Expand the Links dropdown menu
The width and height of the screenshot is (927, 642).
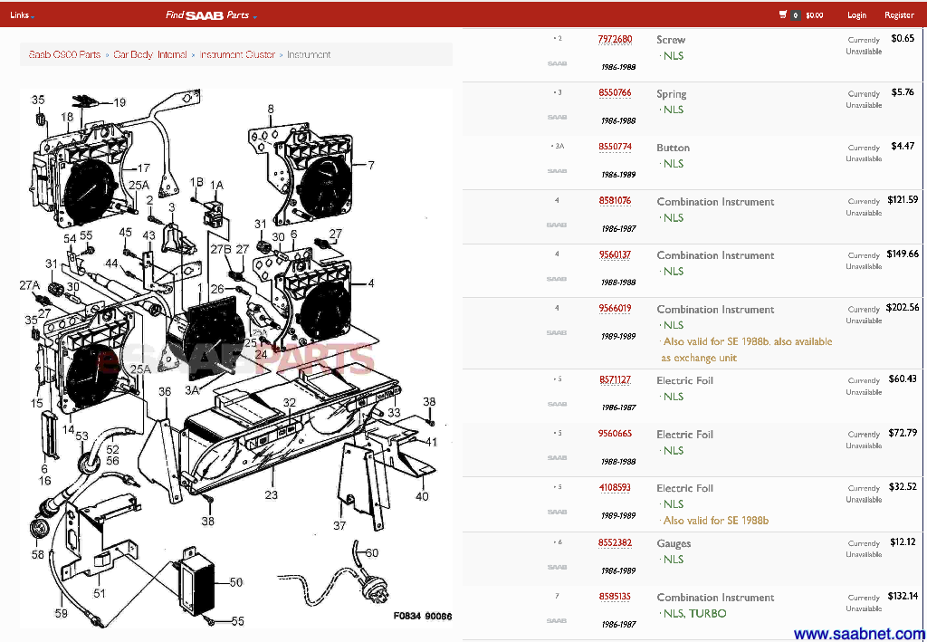point(22,15)
